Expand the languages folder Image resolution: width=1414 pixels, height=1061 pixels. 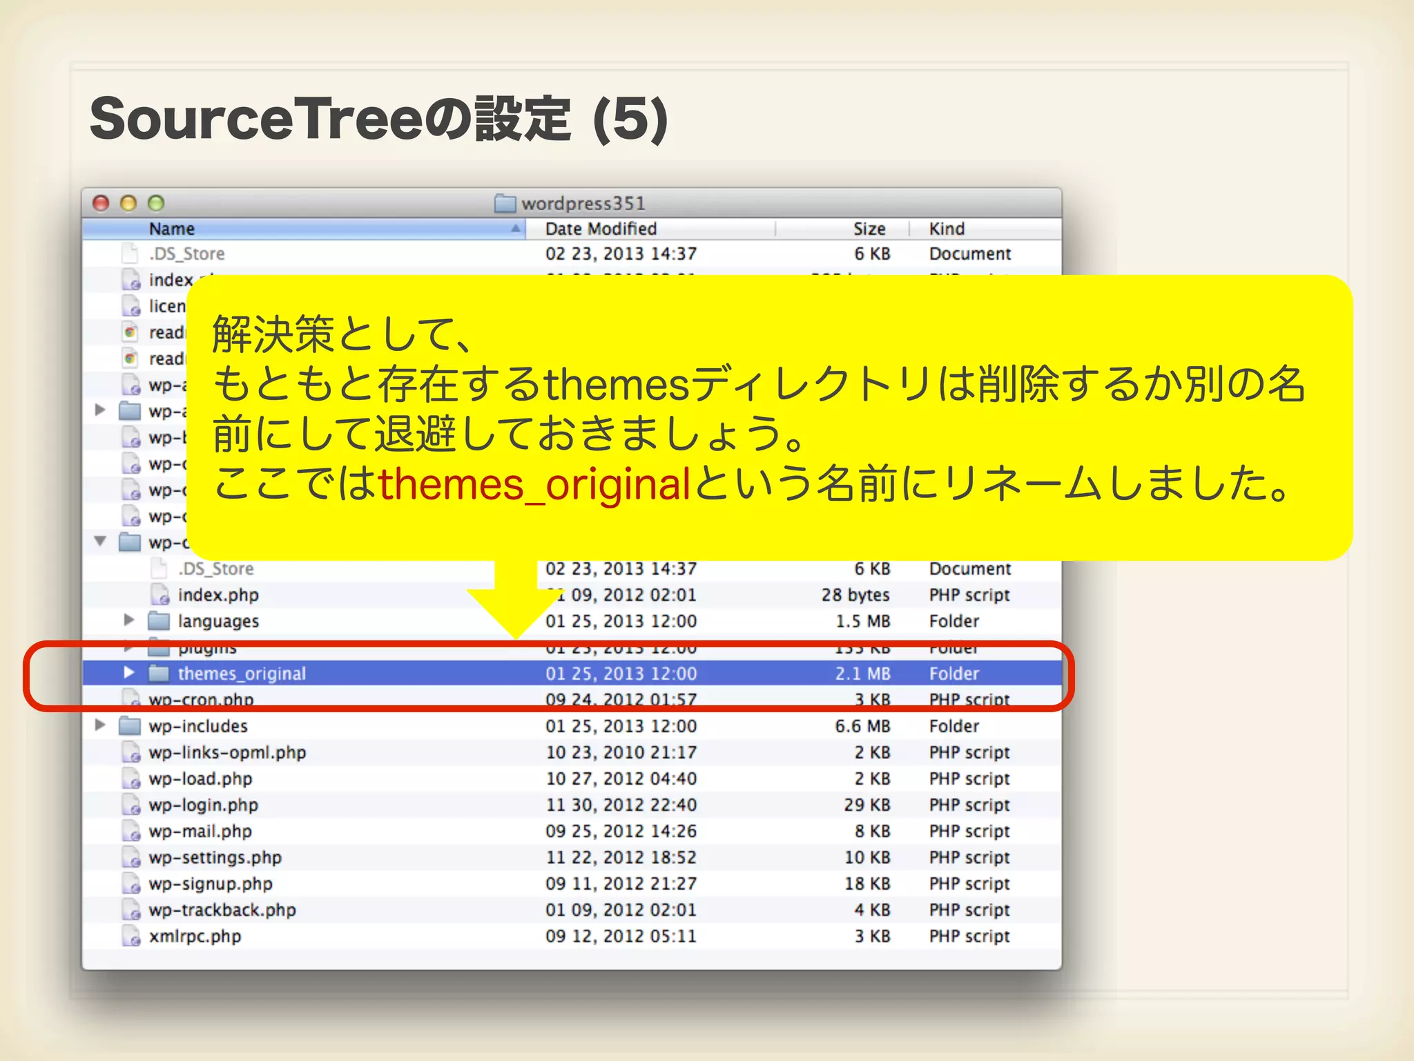point(128,620)
